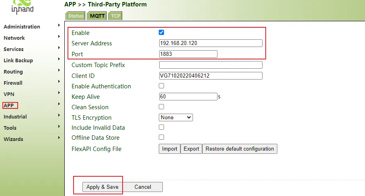The image size is (365, 196).
Task: Click the InHand logo
Action: [23, 7]
